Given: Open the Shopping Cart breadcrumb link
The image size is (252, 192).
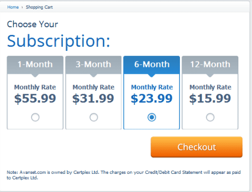Looking at the screenshot, I should 39,7.
